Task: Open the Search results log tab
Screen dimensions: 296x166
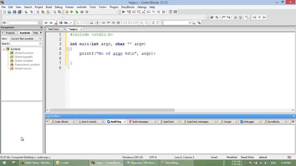Action: point(89,122)
